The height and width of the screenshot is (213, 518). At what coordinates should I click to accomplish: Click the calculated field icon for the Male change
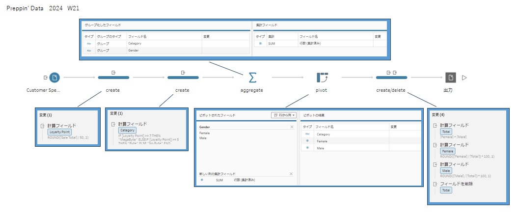tap(435, 164)
